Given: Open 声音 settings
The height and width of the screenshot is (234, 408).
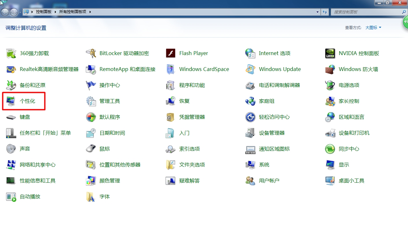Looking at the screenshot, I should pyautogui.click(x=25, y=149).
